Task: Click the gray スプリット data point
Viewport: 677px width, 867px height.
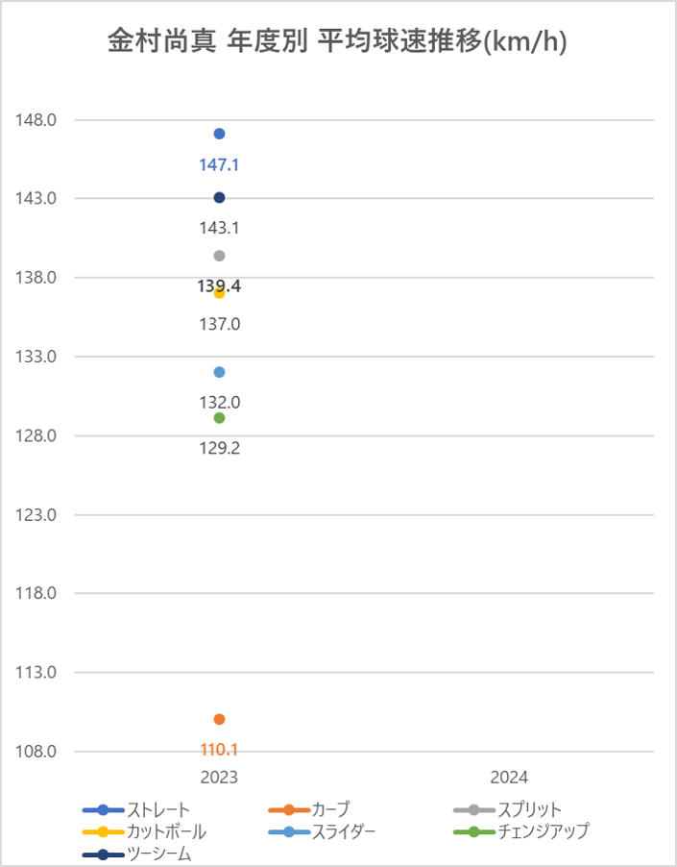Action: click(x=219, y=256)
